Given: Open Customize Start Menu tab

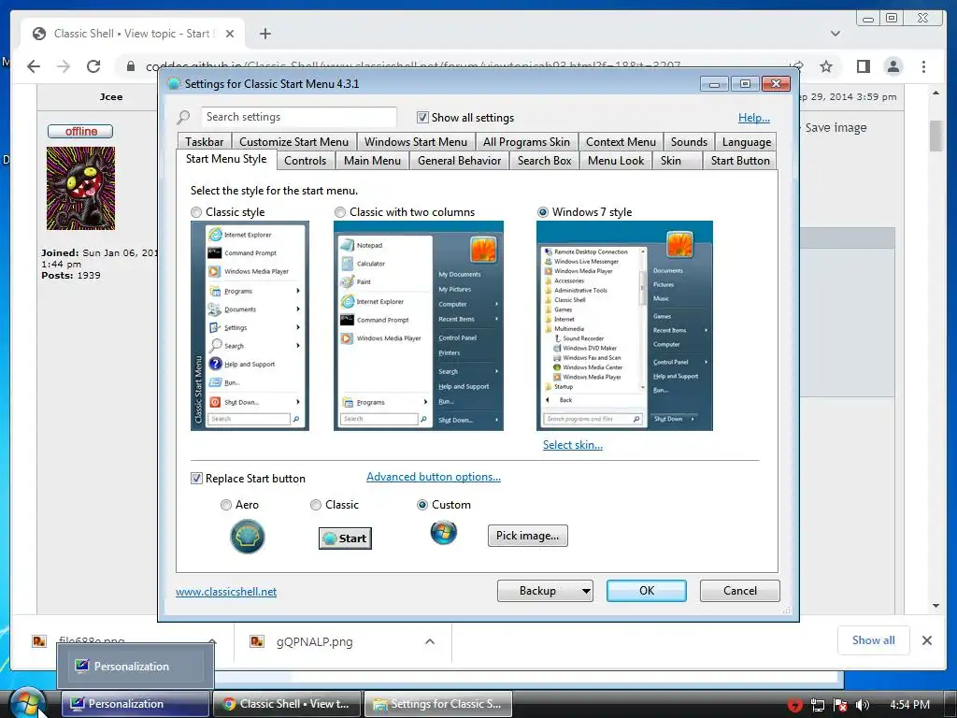Looking at the screenshot, I should [294, 142].
